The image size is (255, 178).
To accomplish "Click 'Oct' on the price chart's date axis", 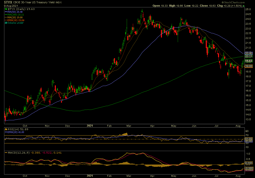I will tap(25, 126).
